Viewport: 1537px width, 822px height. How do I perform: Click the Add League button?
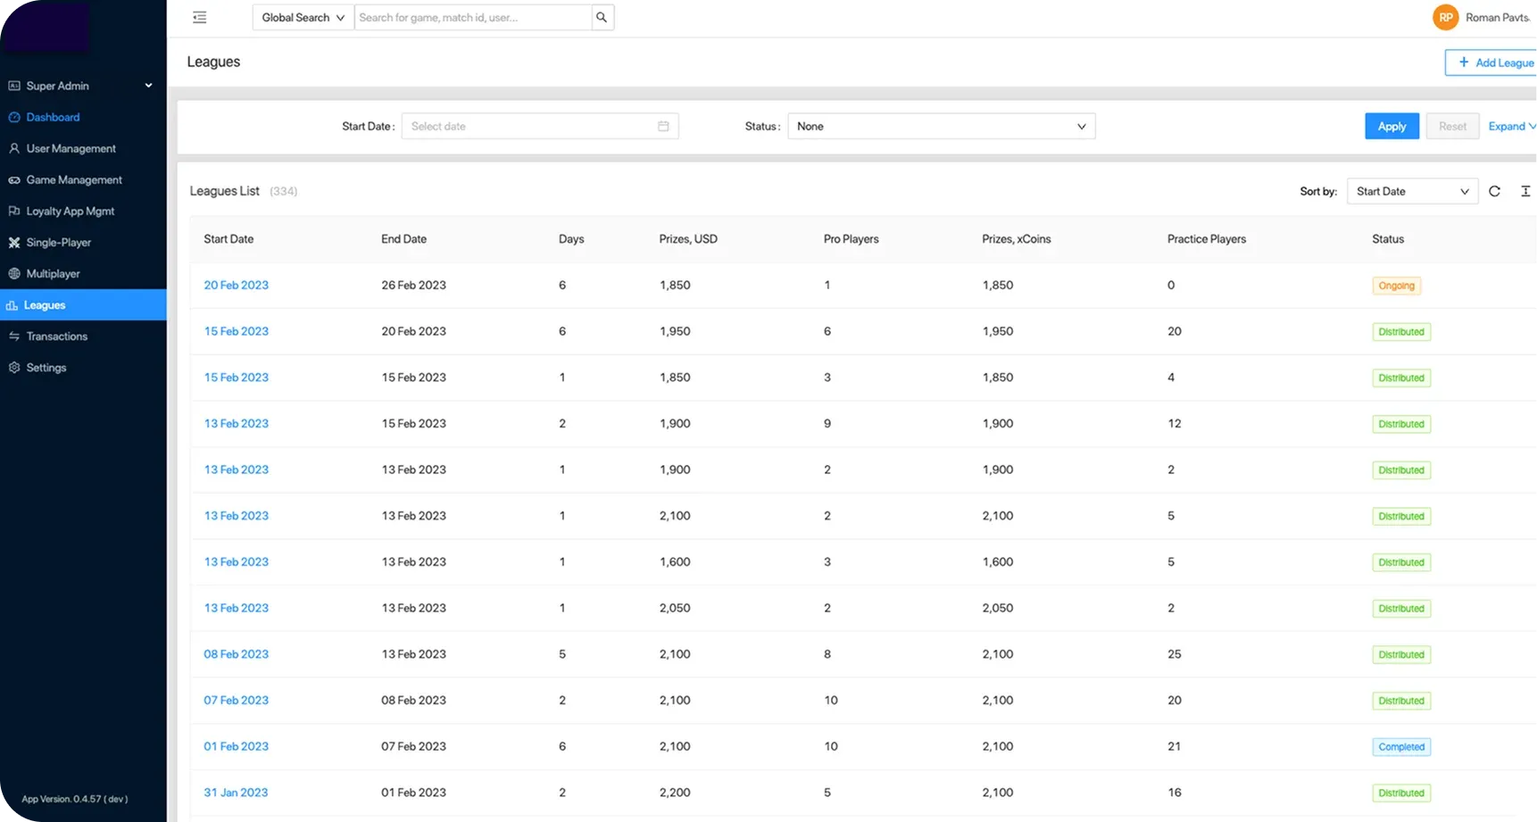click(1495, 62)
